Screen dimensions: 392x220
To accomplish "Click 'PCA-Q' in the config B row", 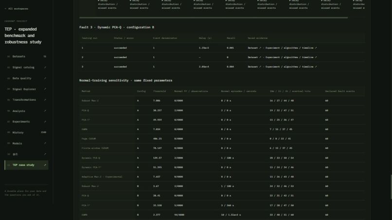I will tap(85, 196).
